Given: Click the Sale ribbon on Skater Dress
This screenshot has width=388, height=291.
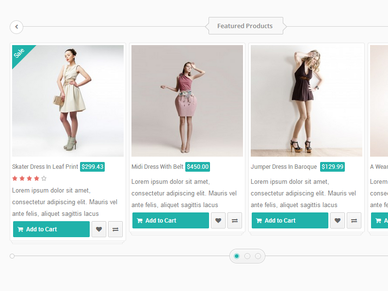Looking at the screenshot, I should point(19,53).
